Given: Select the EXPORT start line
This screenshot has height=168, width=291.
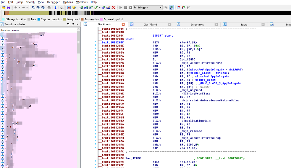Looking at the screenshot, I should 163,35.
